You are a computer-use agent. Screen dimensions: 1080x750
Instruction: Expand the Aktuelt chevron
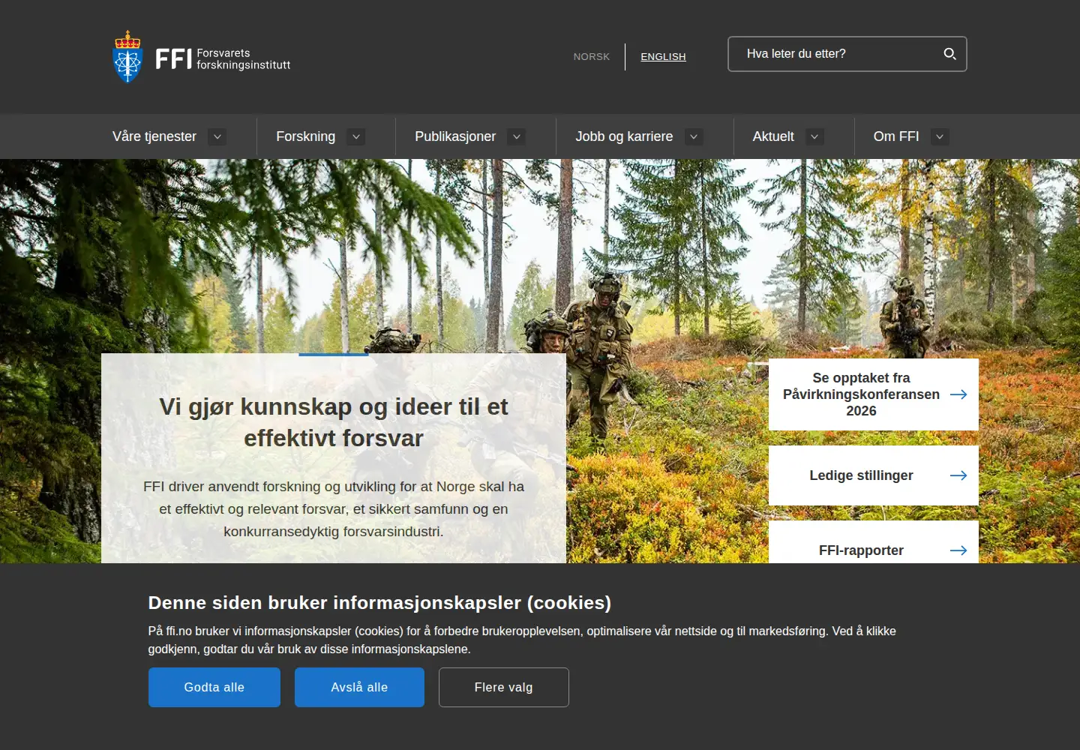click(814, 136)
